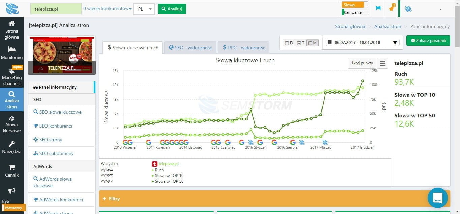
Task: Click into the telepizza.pl domain input field
Action: point(56,9)
